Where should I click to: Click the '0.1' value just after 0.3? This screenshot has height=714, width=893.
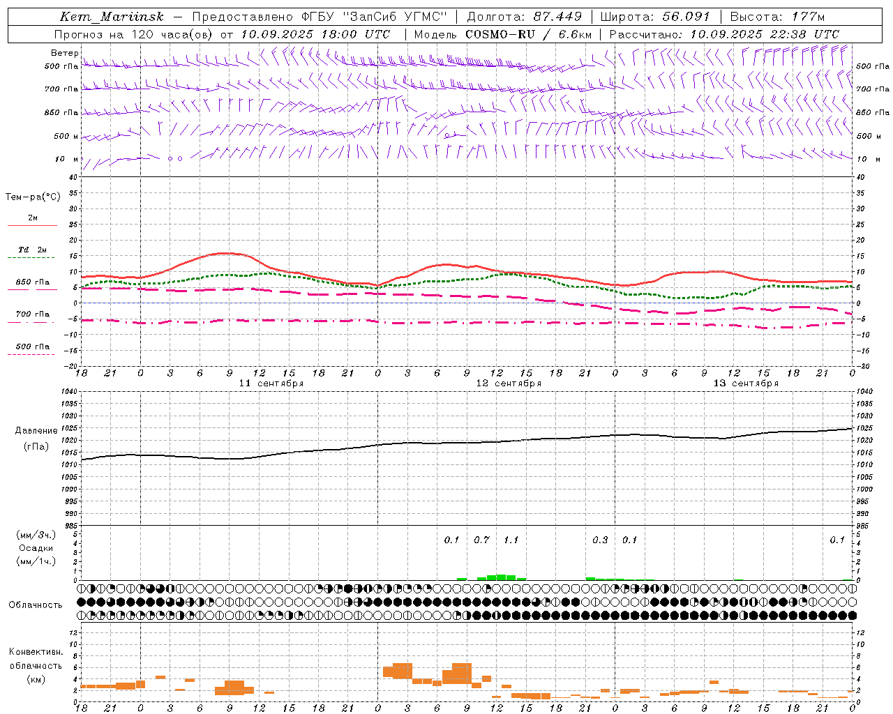click(x=629, y=540)
